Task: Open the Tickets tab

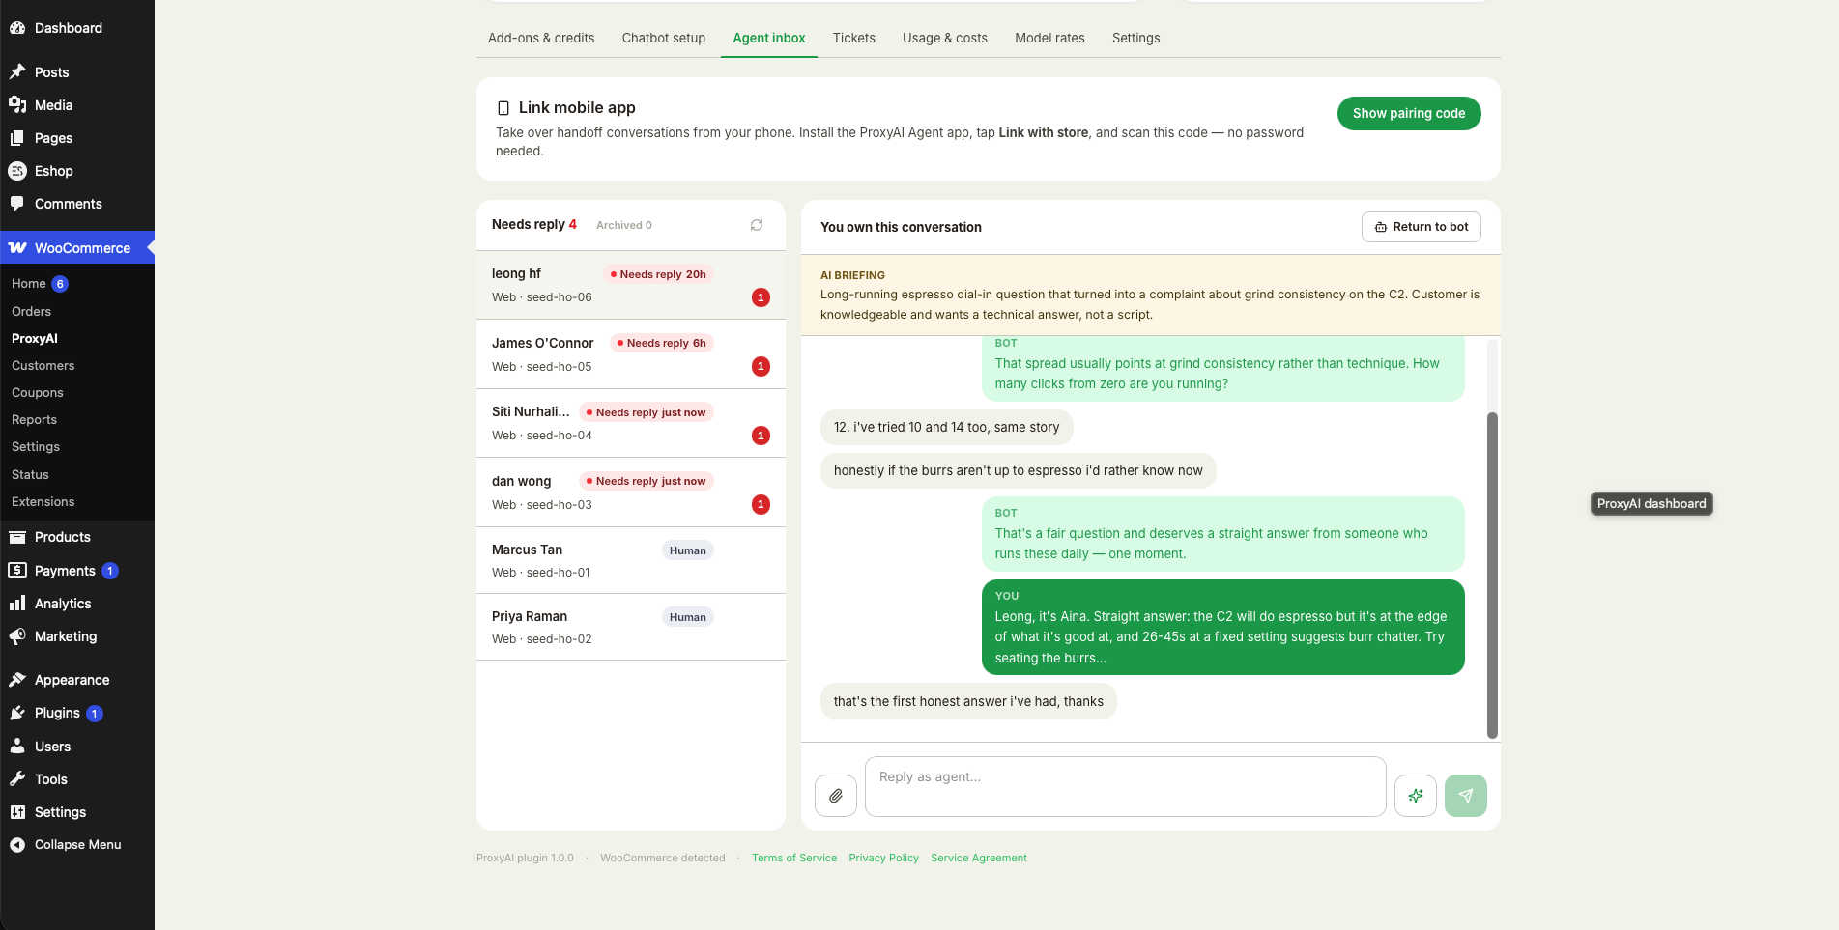Action: (x=854, y=38)
